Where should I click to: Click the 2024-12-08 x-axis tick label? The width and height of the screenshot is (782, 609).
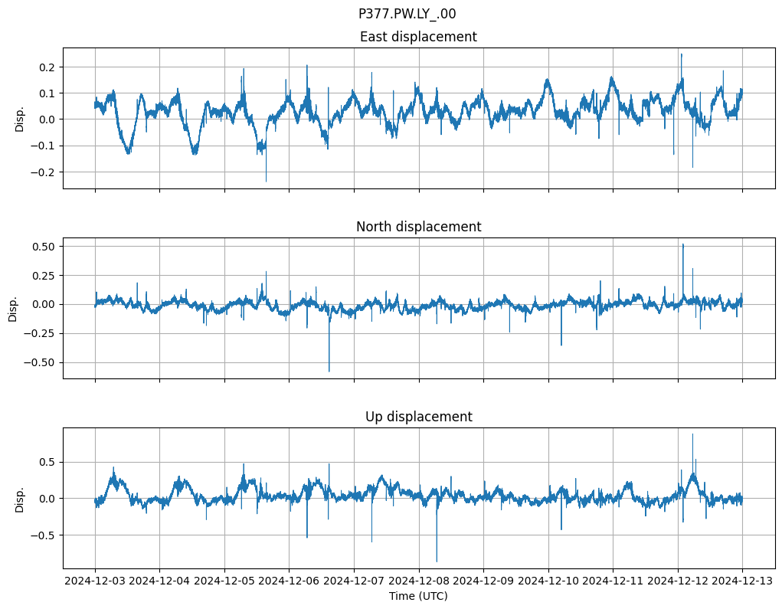click(419, 581)
